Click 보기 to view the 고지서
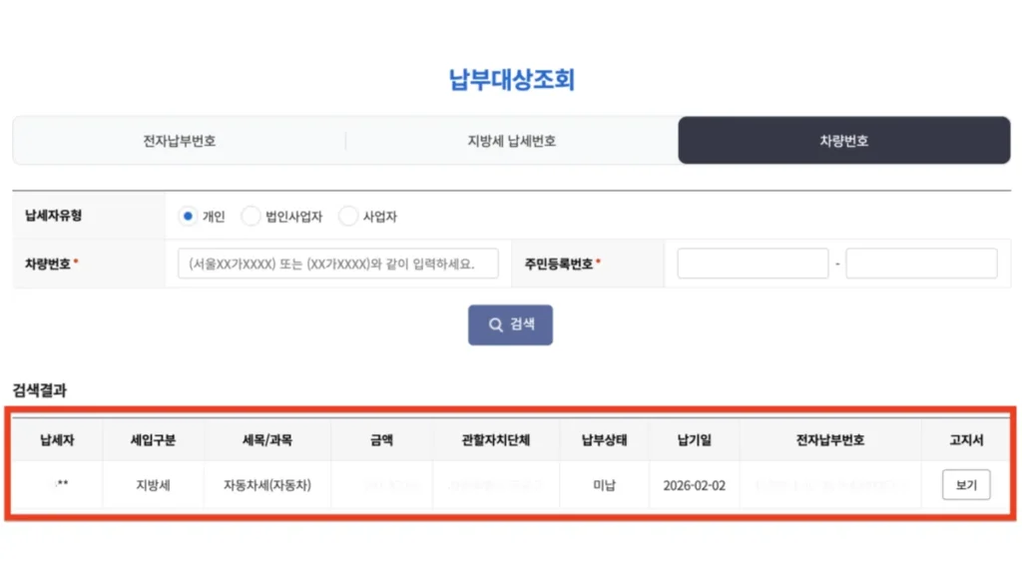Viewport: 1022px width, 575px height. coord(965,486)
